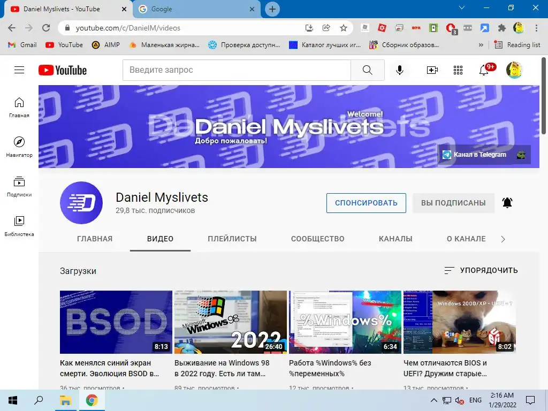Switch to the ПЛЕЙЛИСТЫ tab
The height and width of the screenshot is (411, 548).
click(x=232, y=239)
